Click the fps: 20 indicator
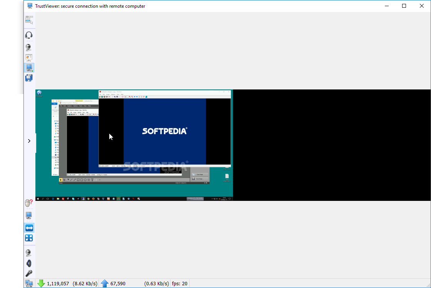431x288 pixels. [x=179, y=284]
